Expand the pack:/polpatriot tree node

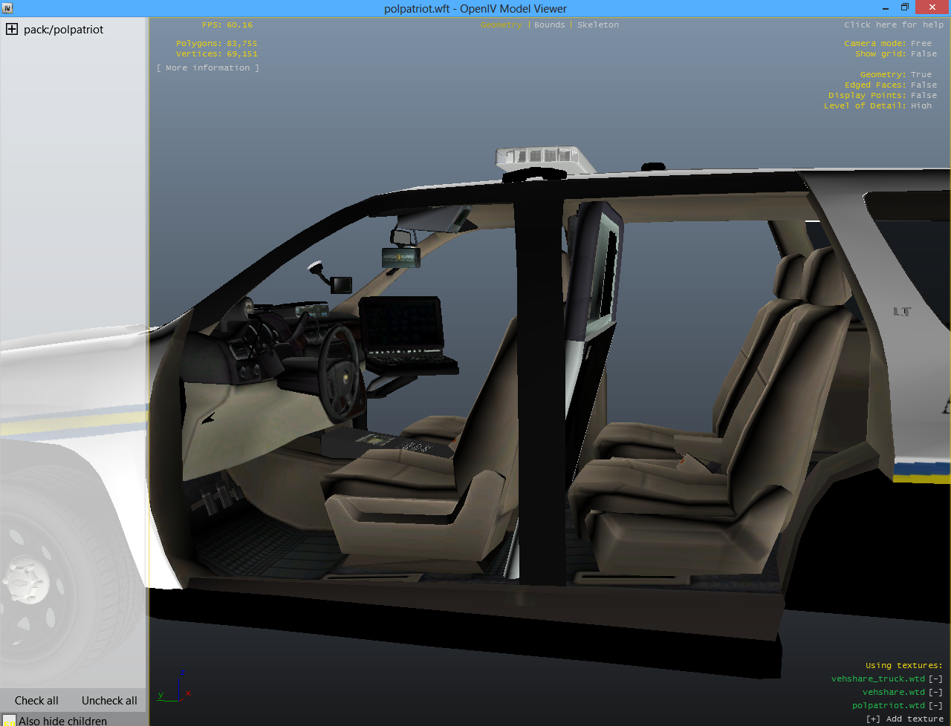click(x=12, y=30)
